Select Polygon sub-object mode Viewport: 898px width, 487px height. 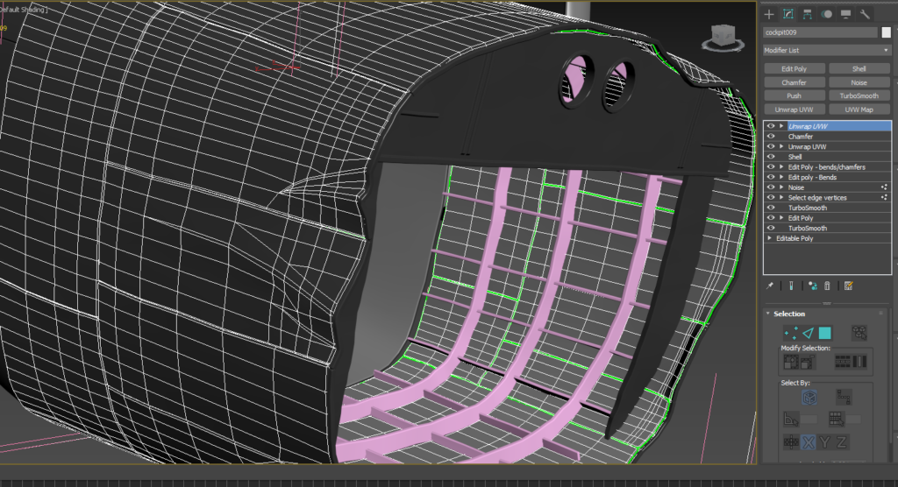click(824, 333)
